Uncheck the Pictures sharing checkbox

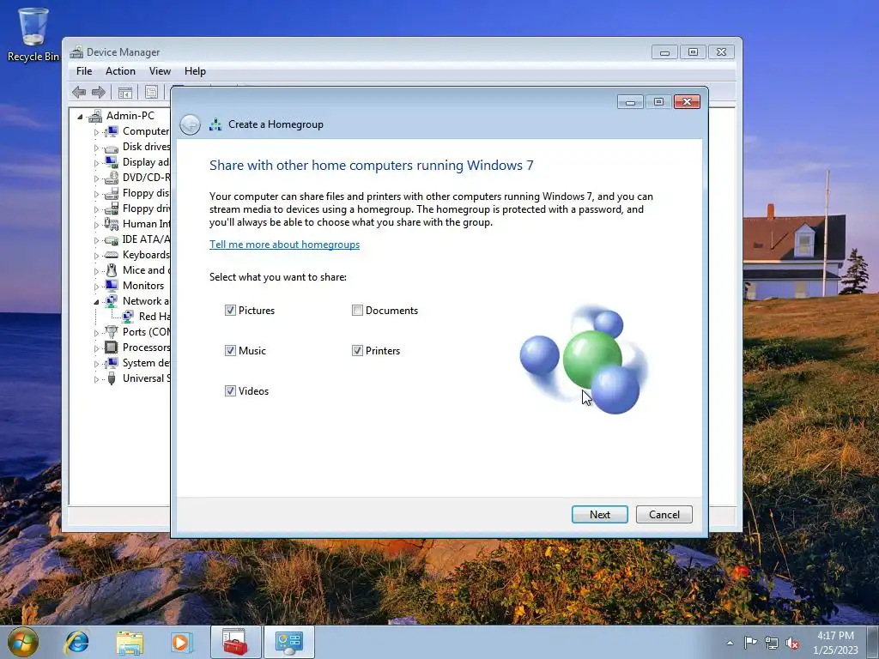coord(230,310)
